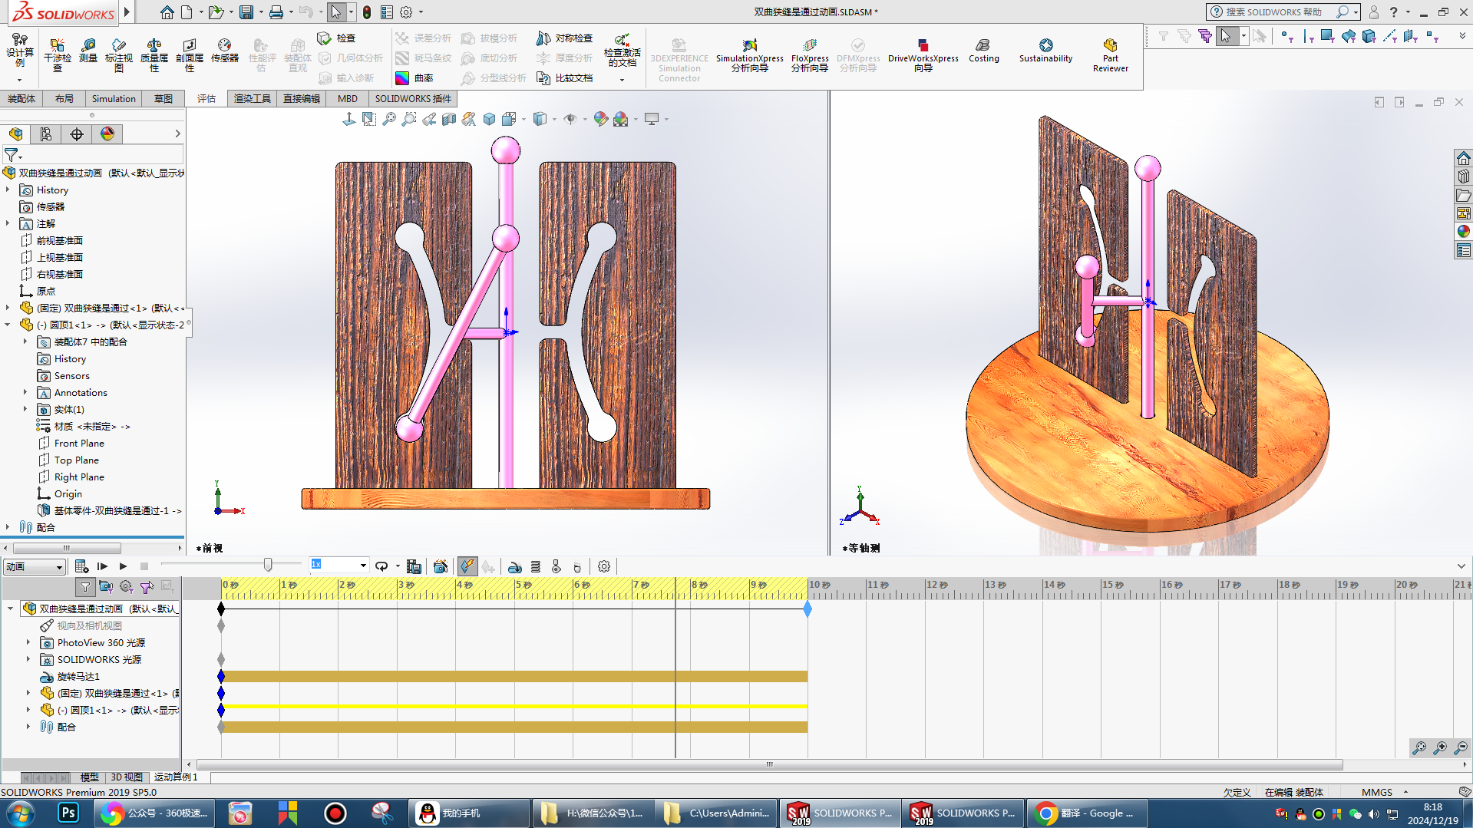This screenshot has width=1473, height=828.
Task: Toggle the Autokey button in motion toolbar
Action: pyautogui.click(x=467, y=567)
